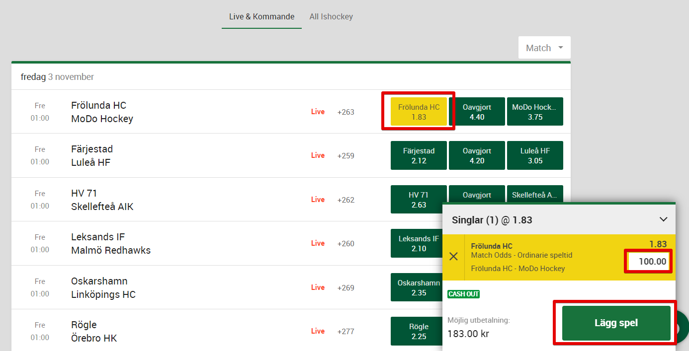
Task: Click 'Frölunda HC - MoDo Hockey' in bet slip
Action: coord(518,269)
